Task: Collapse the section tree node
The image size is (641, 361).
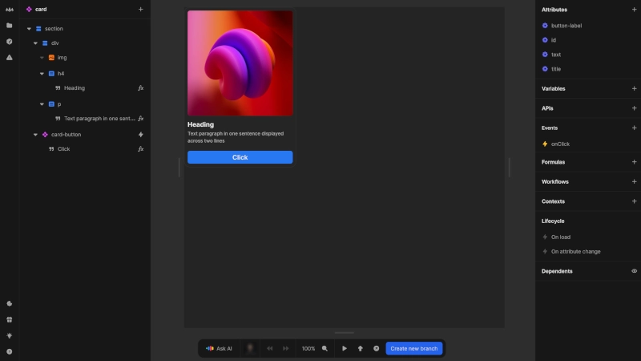Action: click(29, 29)
